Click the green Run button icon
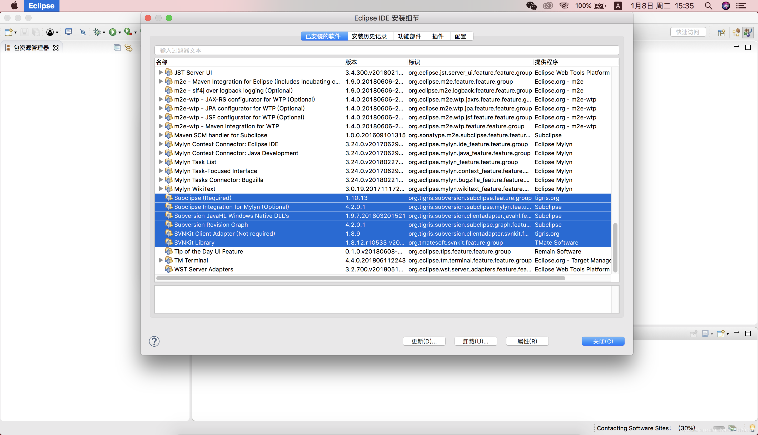The height and width of the screenshot is (435, 758). point(112,32)
